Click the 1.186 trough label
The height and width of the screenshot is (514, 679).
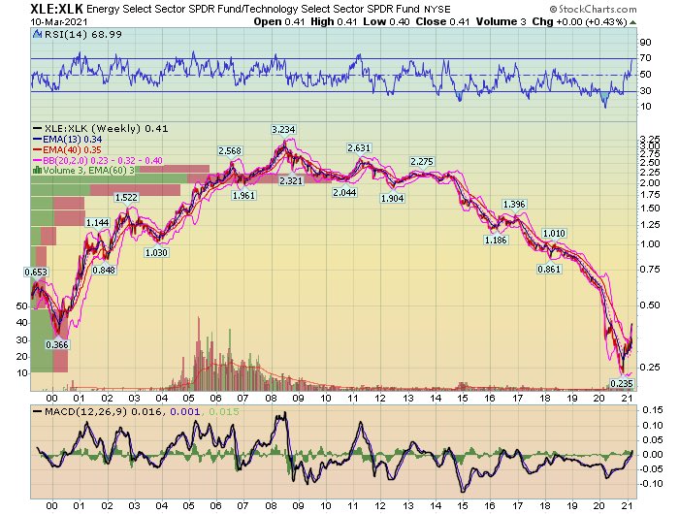coord(496,240)
